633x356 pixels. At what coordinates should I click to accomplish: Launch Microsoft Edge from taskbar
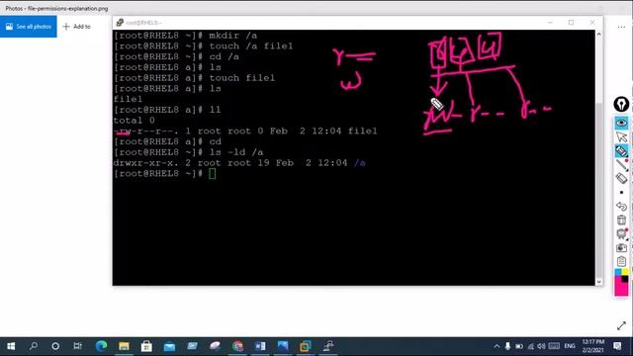click(101, 346)
